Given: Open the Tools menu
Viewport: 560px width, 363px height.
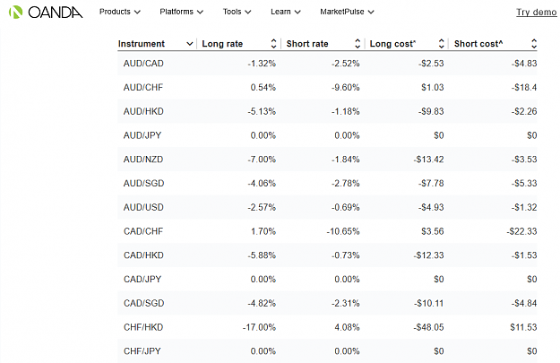Looking at the screenshot, I should [x=237, y=12].
